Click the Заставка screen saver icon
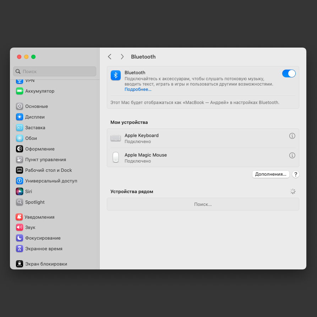This screenshot has height=317, width=317. [x=20, y=127]
